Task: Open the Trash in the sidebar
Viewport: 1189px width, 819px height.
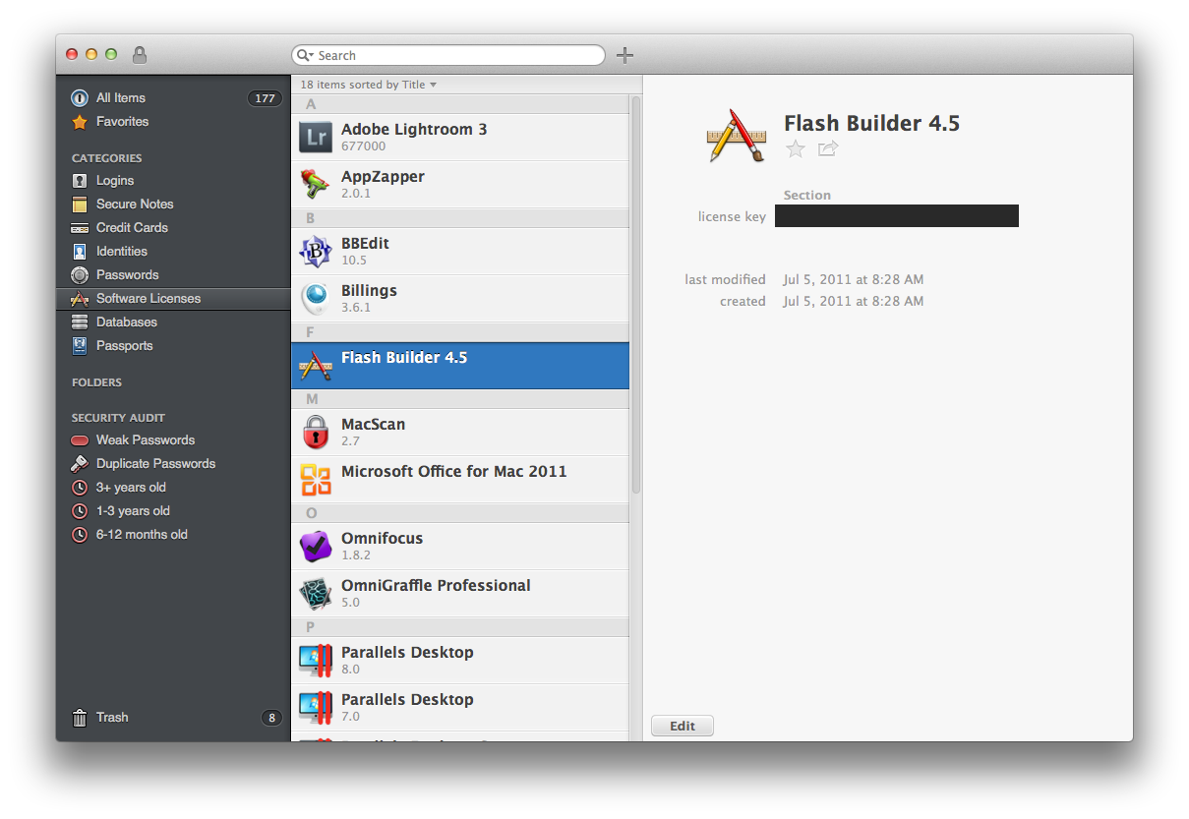Action: click(x=111, y=718)
